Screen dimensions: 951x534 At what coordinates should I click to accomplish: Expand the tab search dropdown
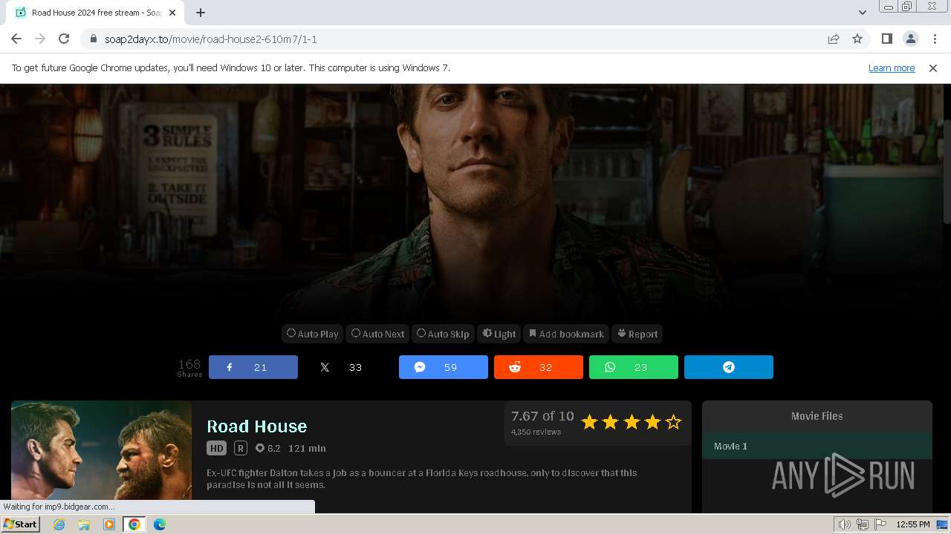[862, 13]
